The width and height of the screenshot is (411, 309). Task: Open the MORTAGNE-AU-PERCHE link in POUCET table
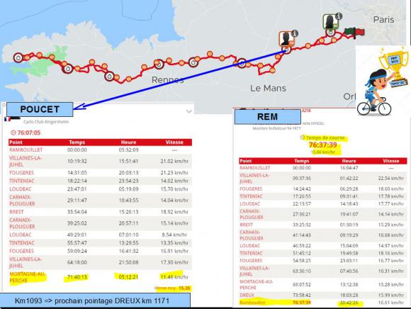tap(27, 277)
